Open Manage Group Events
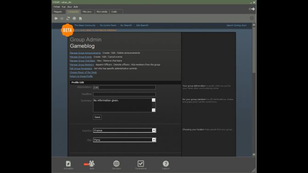Screen dimensions: 308x173 pos(81,57)
